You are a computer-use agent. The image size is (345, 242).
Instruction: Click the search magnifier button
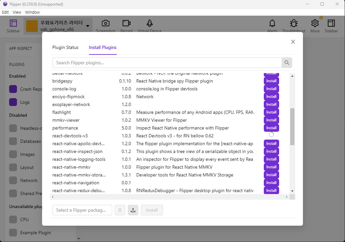coord(287,63)
